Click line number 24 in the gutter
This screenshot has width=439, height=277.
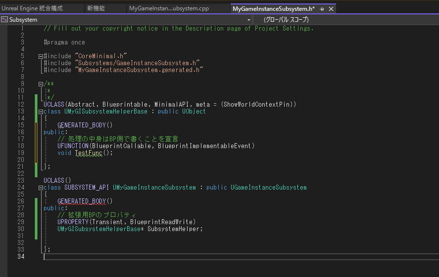pos(21,187)
